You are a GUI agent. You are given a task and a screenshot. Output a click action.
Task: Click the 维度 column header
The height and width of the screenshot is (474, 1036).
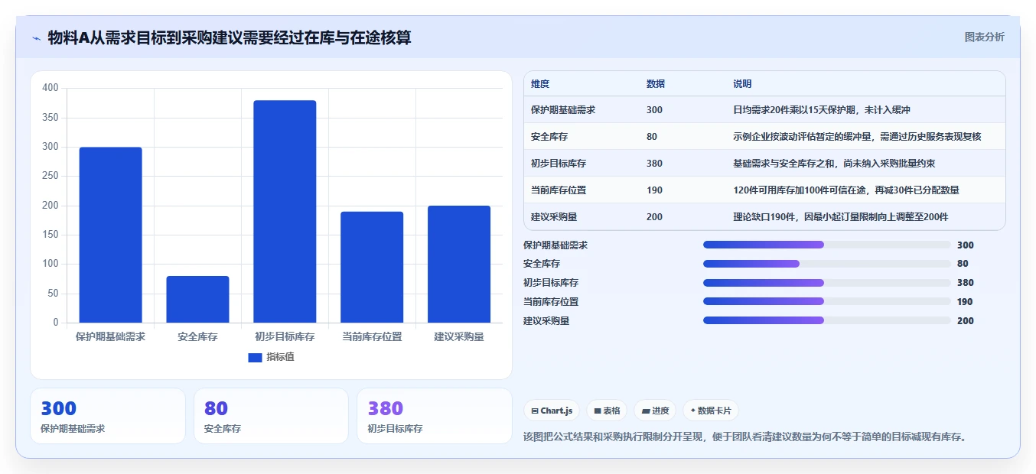(x=540, y=84)
